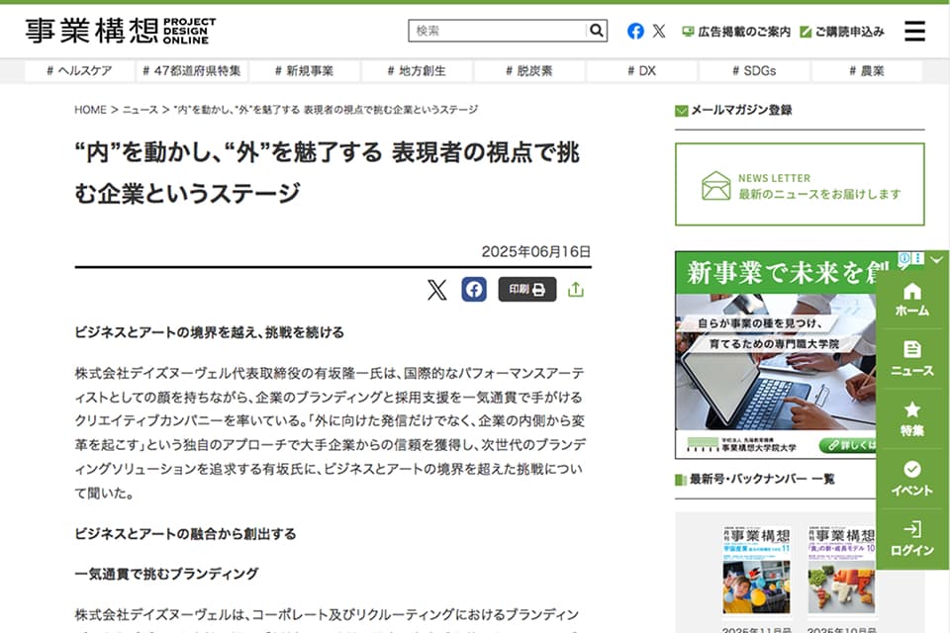
Task: Click the search magnifier icon
Action: [x=596, y=31]
